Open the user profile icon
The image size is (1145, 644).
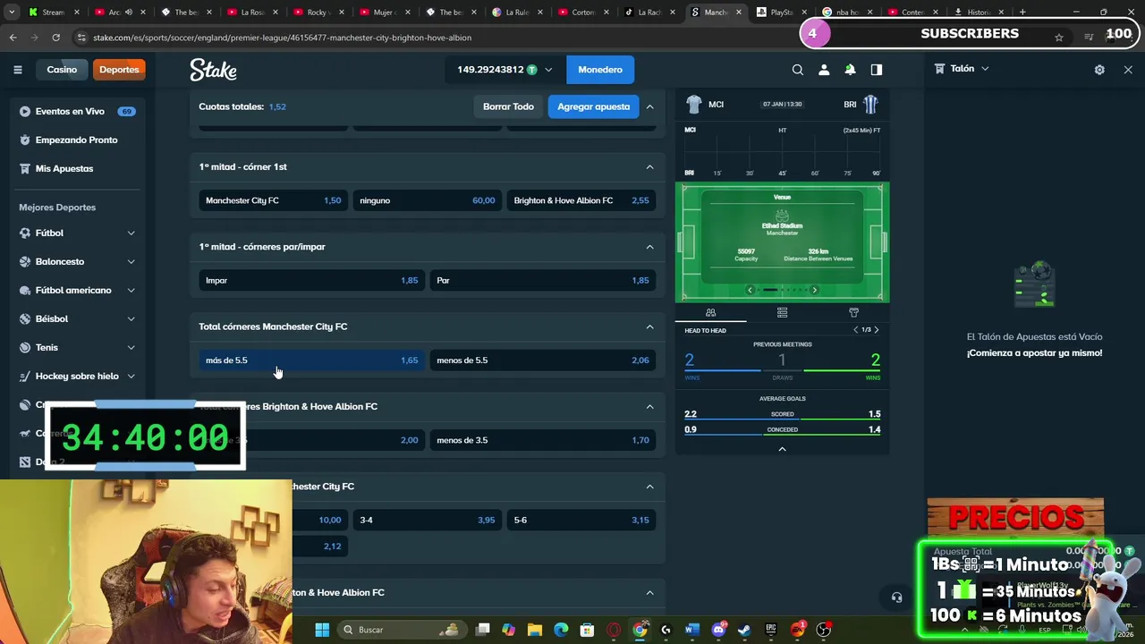(824, 70)
